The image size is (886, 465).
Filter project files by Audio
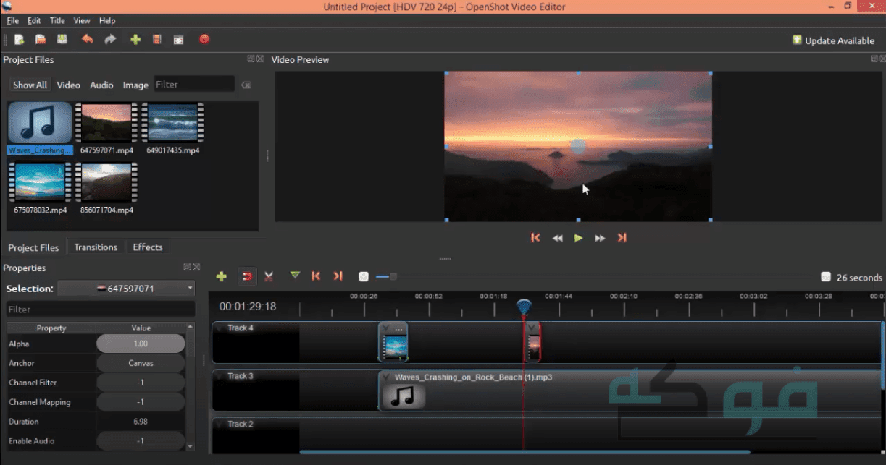(101, 85)
